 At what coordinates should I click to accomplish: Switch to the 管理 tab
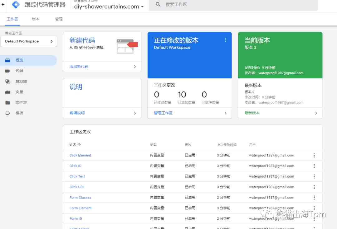(59, 19)
